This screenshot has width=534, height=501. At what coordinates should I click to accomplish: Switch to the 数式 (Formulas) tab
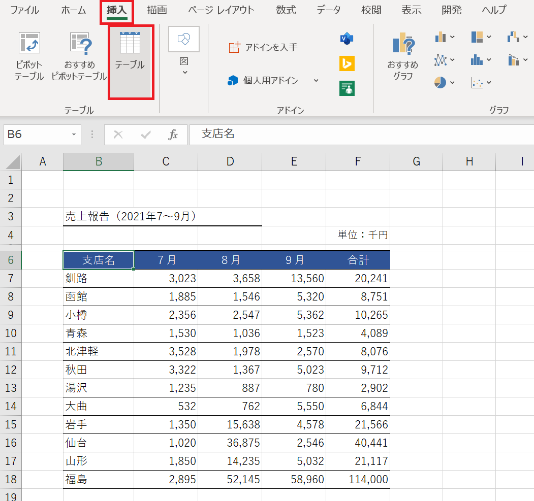(x=286, y=10)
